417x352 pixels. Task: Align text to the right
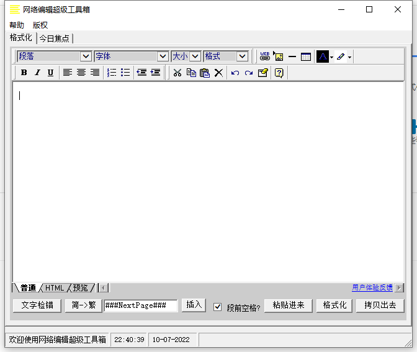point(95,73)
